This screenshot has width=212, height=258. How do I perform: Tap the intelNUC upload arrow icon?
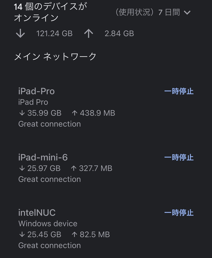pos(74,235)
